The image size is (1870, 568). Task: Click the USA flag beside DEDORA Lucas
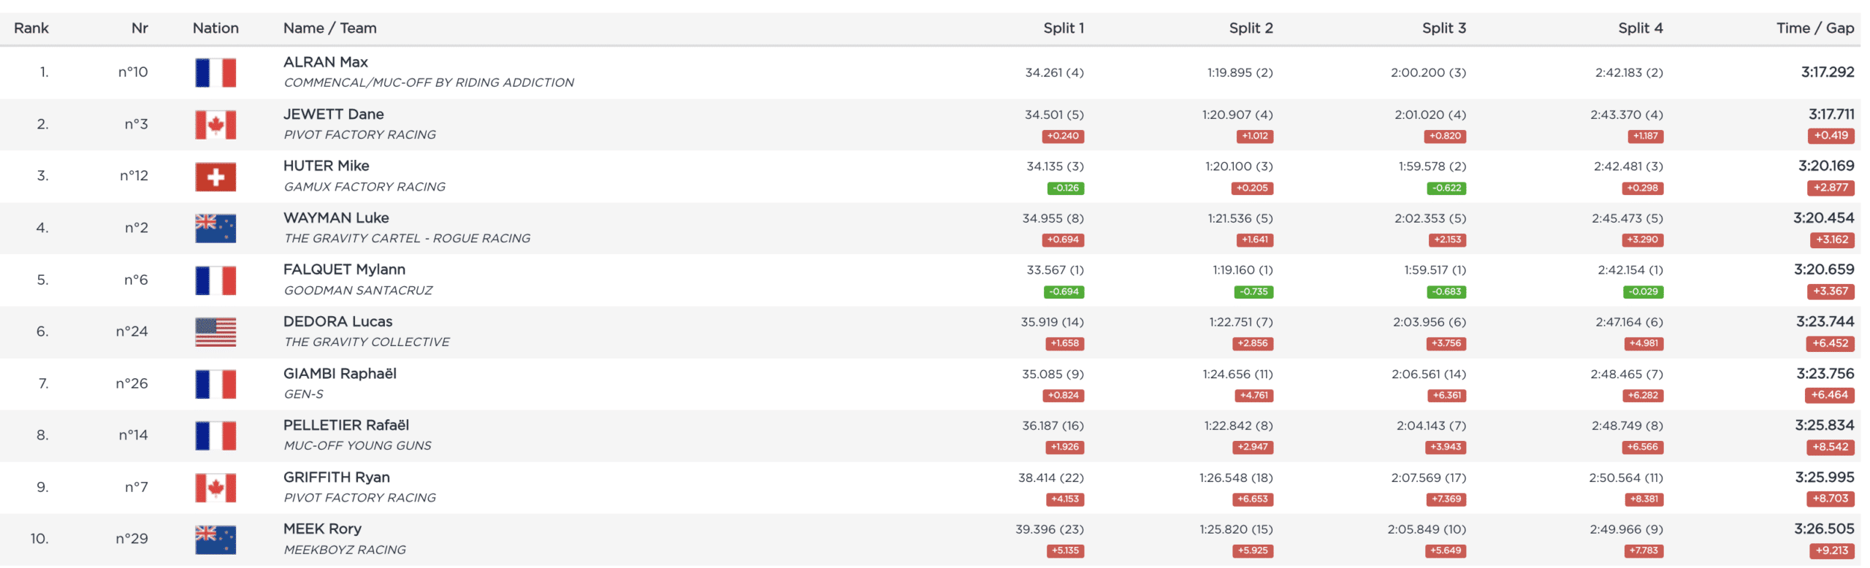[x=215, y=332]
